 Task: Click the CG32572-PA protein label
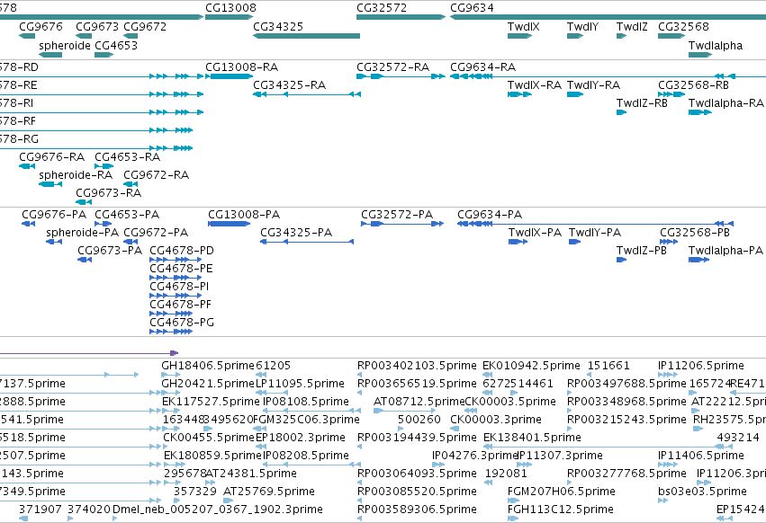[397, 215]
